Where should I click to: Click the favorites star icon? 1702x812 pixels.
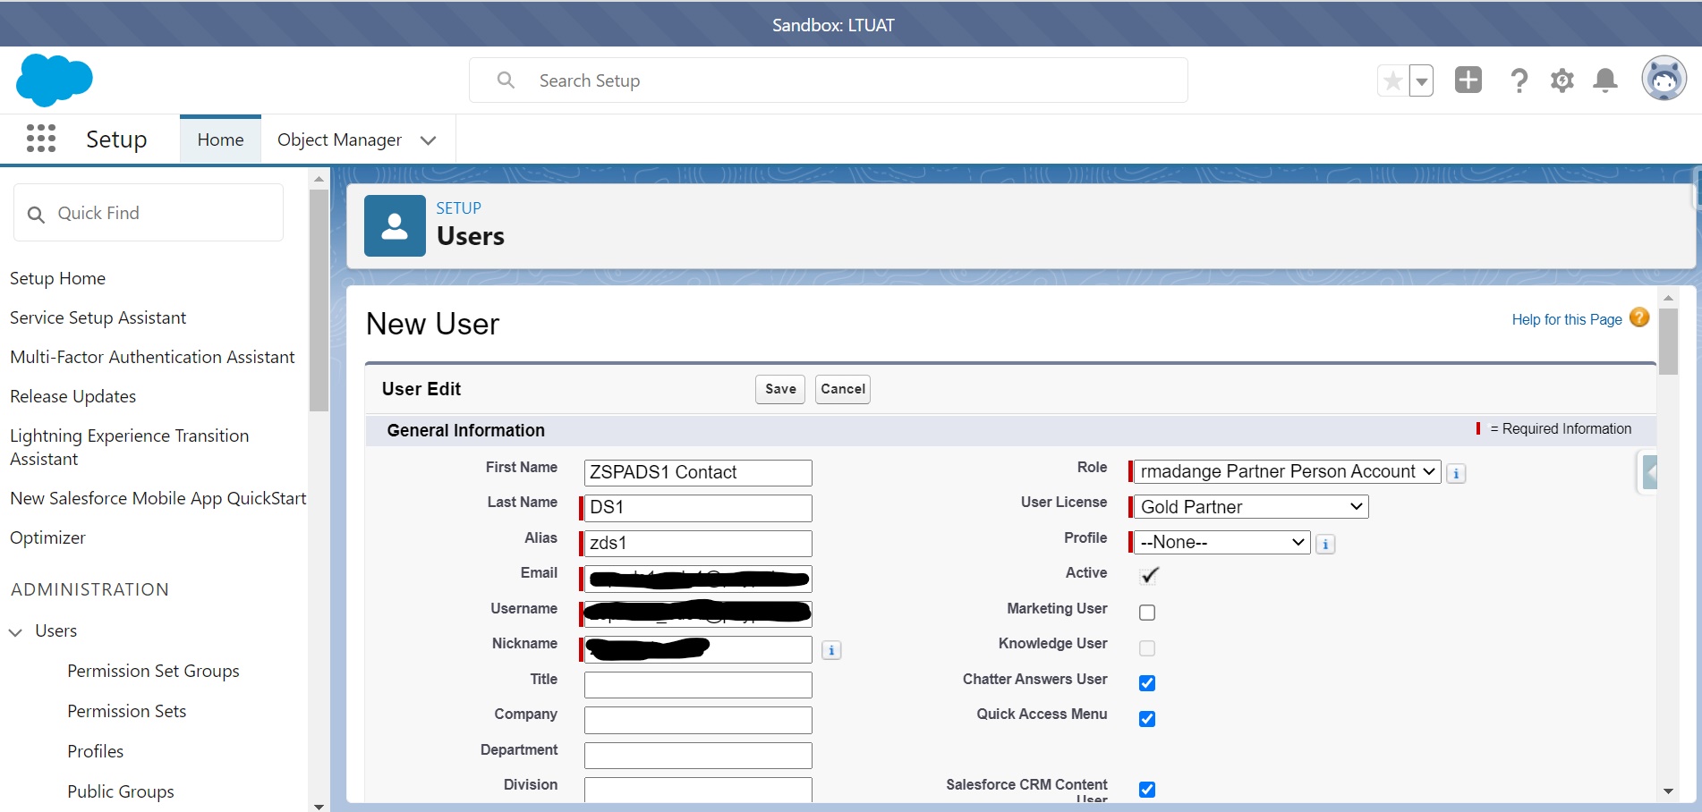tap(1392, 81)
